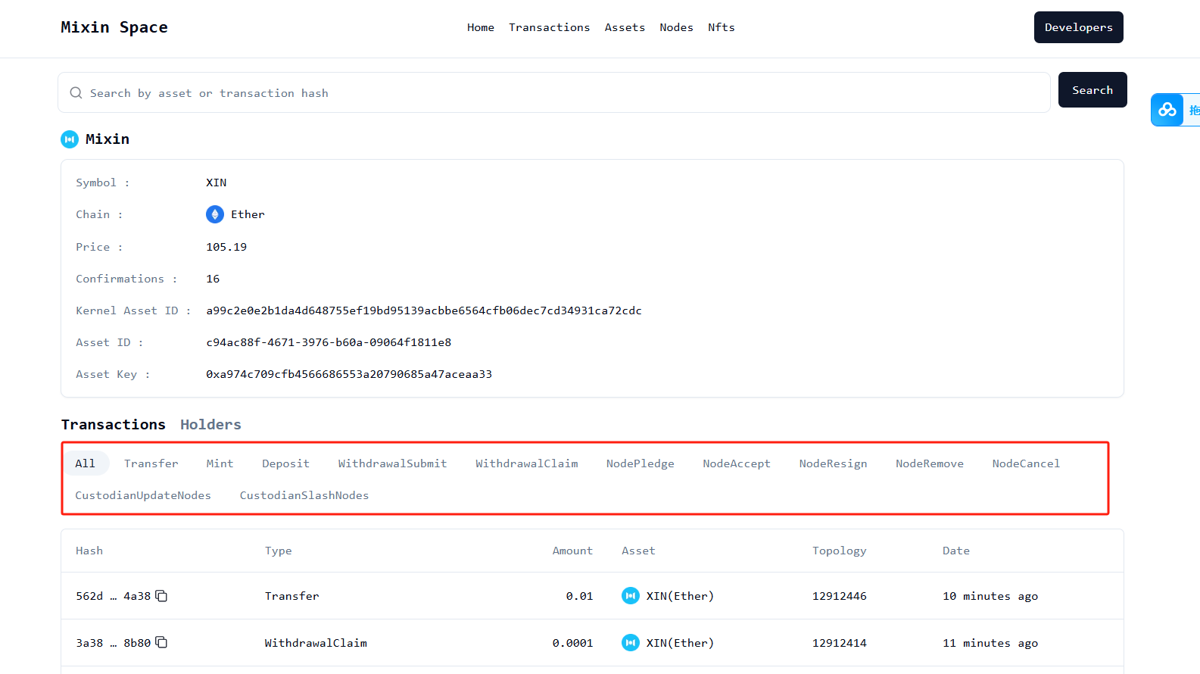Viewport: 1200px width, 674px height.
Task: Filter transactions by NodeCancel
Action: click(1026, 463)
